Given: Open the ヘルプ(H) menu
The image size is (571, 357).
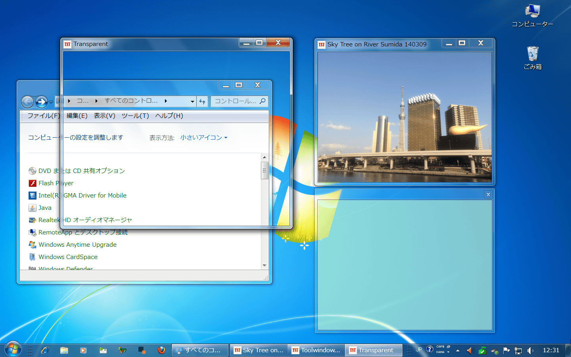Looking at the screenshot, I should point(169,116).
